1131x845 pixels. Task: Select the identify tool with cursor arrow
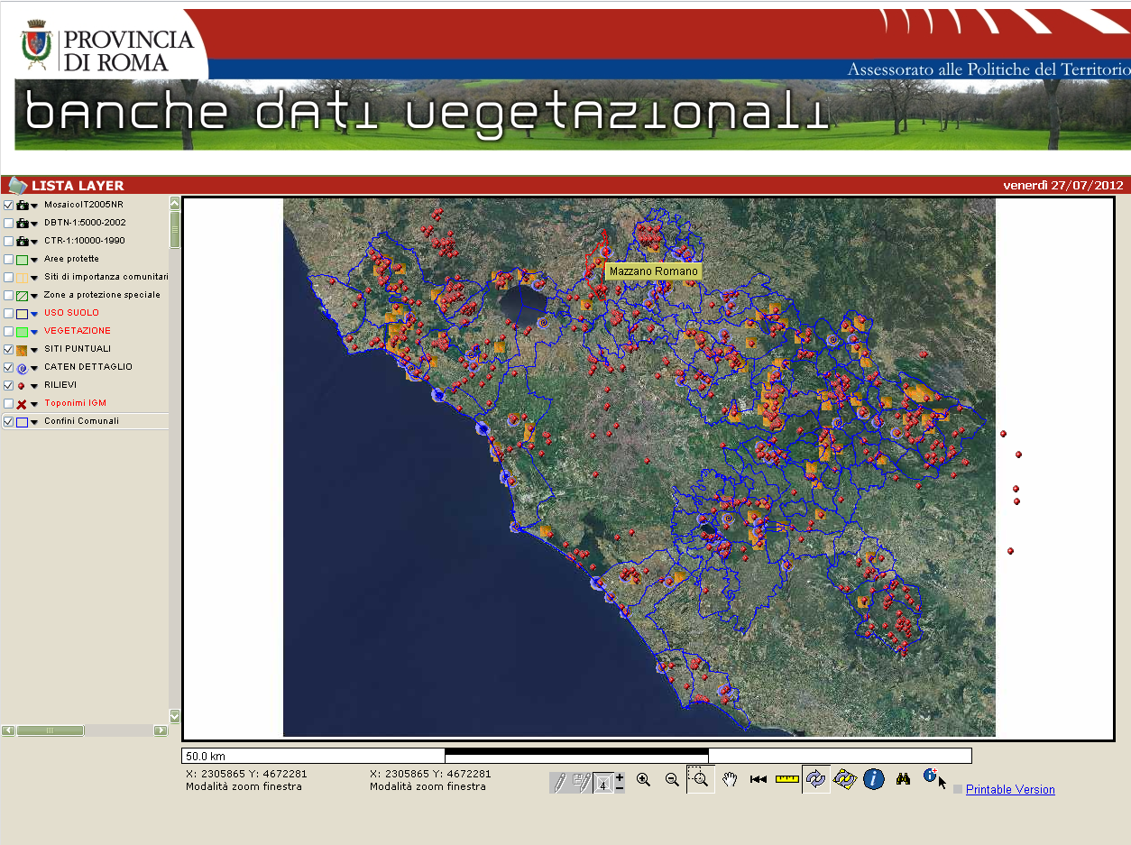click(934, 779)
